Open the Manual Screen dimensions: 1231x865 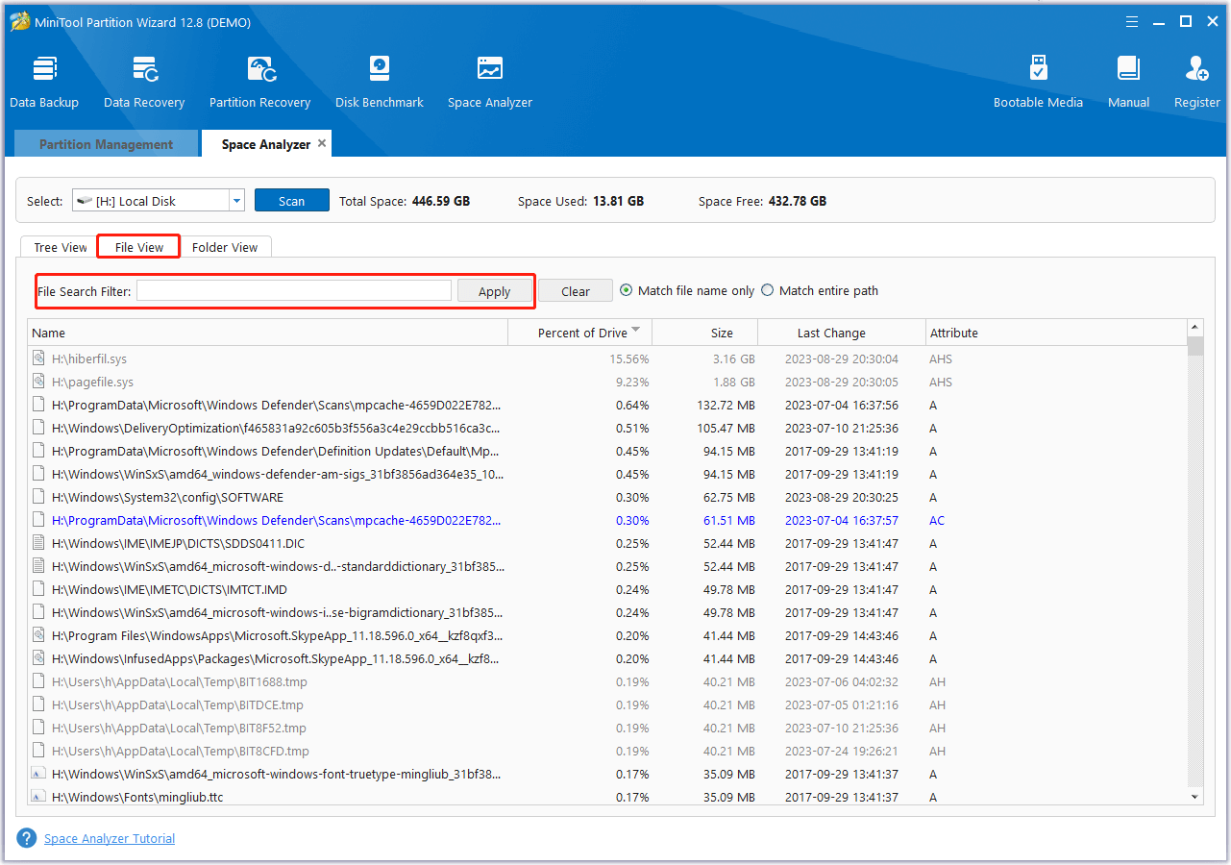pyautogui.click(x=1128, y=82)
